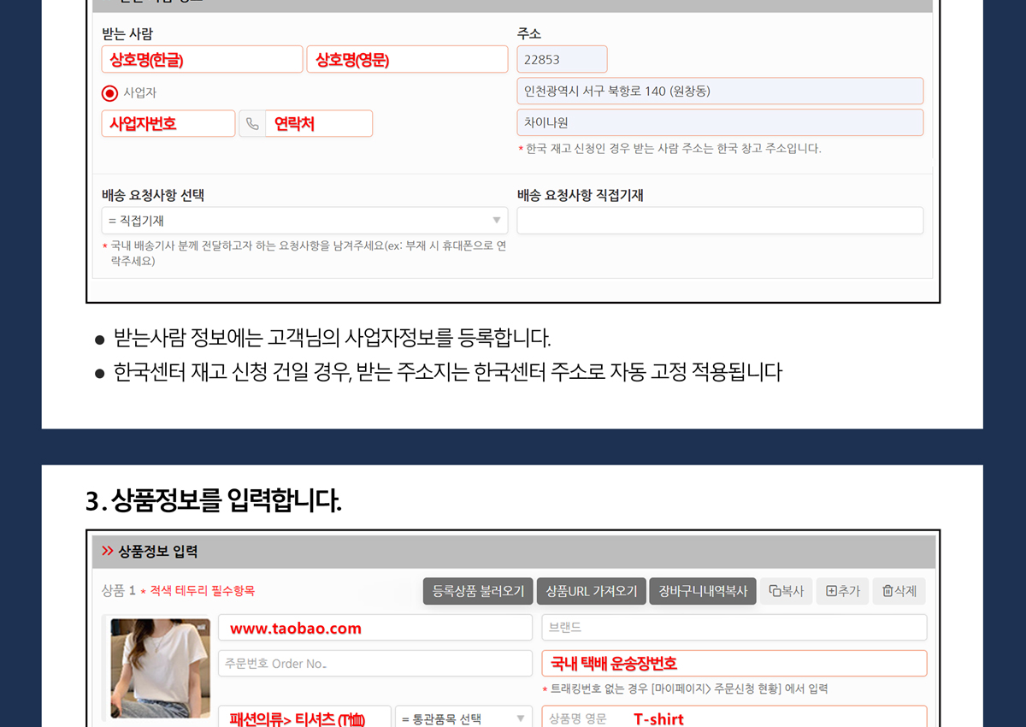Click the 추가 add product button
Viewport: 1026px width, 727px height.
tap(842, 591)
